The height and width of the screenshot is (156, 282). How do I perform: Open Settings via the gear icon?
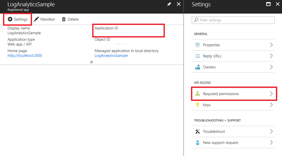coord(10,19)
